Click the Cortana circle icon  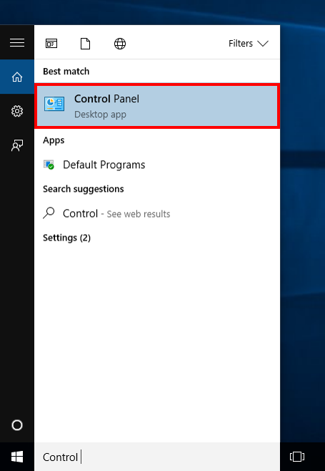(x=17, y=425)
